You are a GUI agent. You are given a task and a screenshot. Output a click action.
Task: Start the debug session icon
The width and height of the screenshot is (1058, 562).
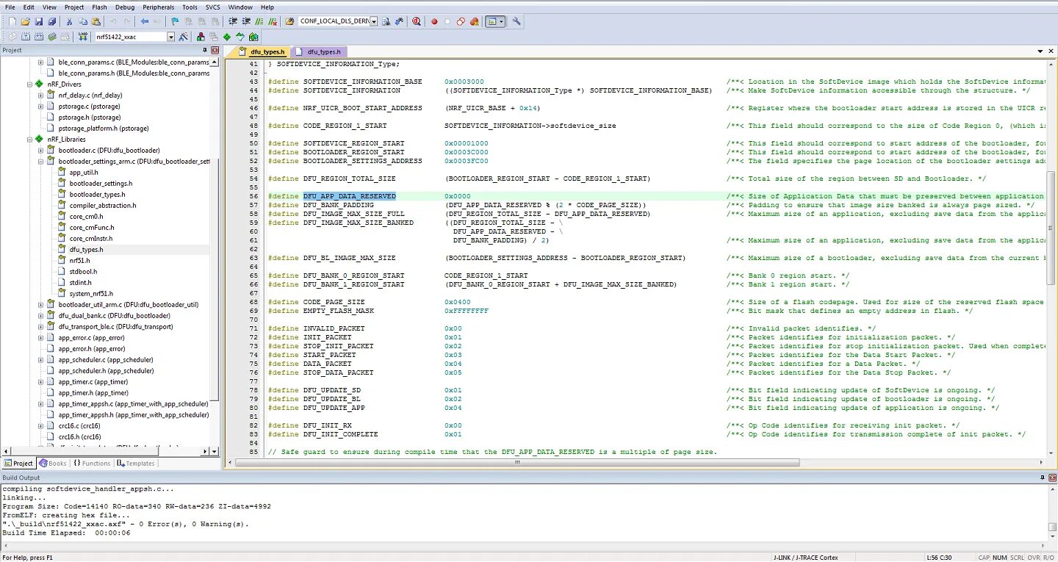point(417,21)
